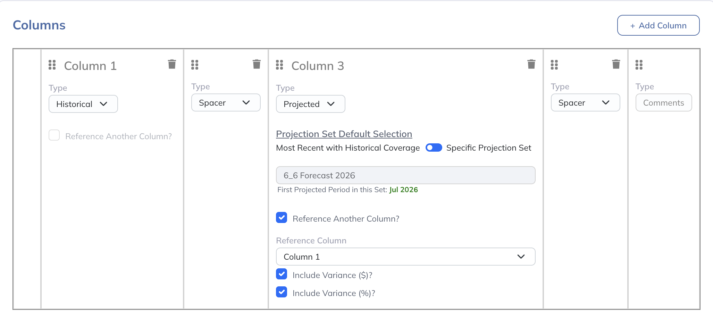The image size is (713, 322).
Task: Click the Column 1 title text
Action: tap(90, 66)
